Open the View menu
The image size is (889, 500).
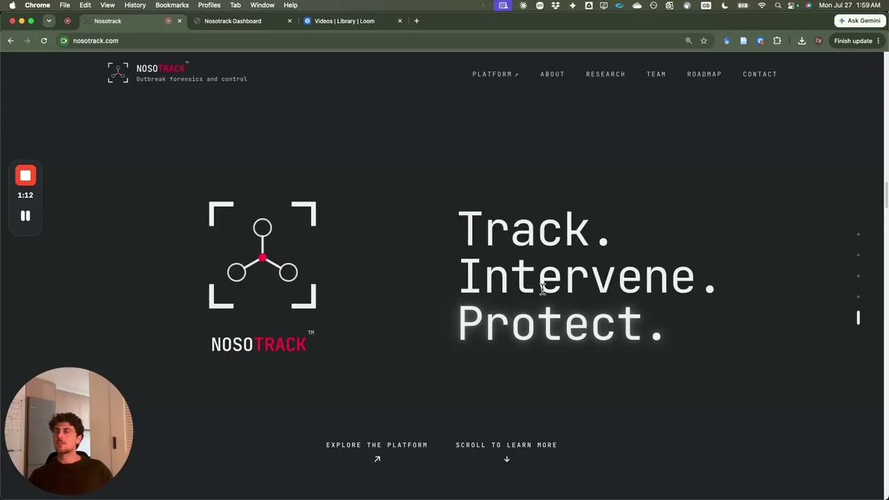pyautogui.click(x=108, y=5)
